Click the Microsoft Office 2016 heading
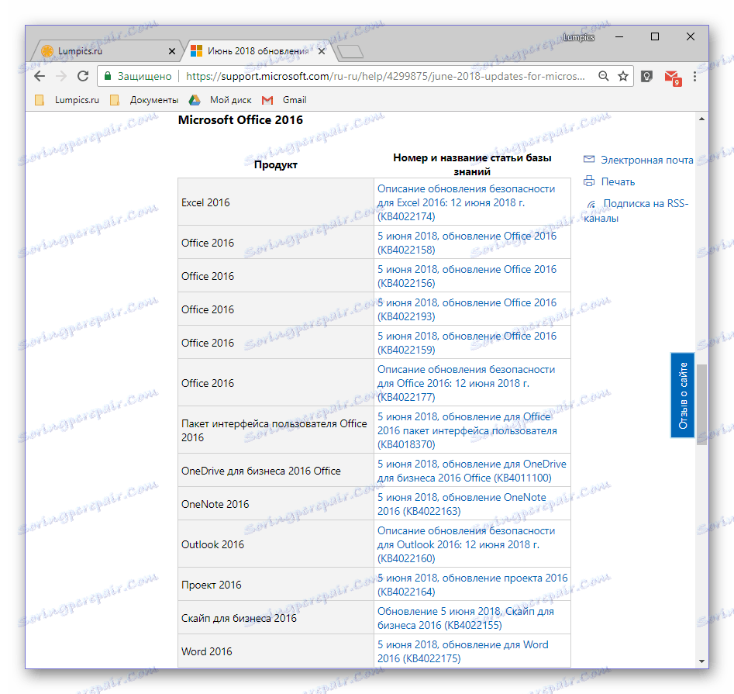 coord(240,120)
